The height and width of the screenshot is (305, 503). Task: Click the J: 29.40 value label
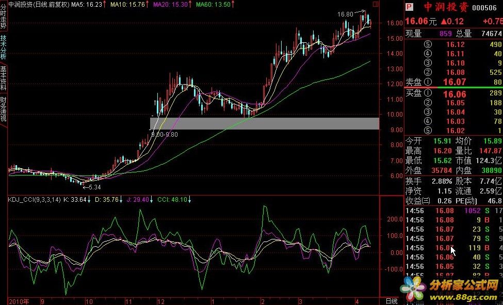pos(139,200)
